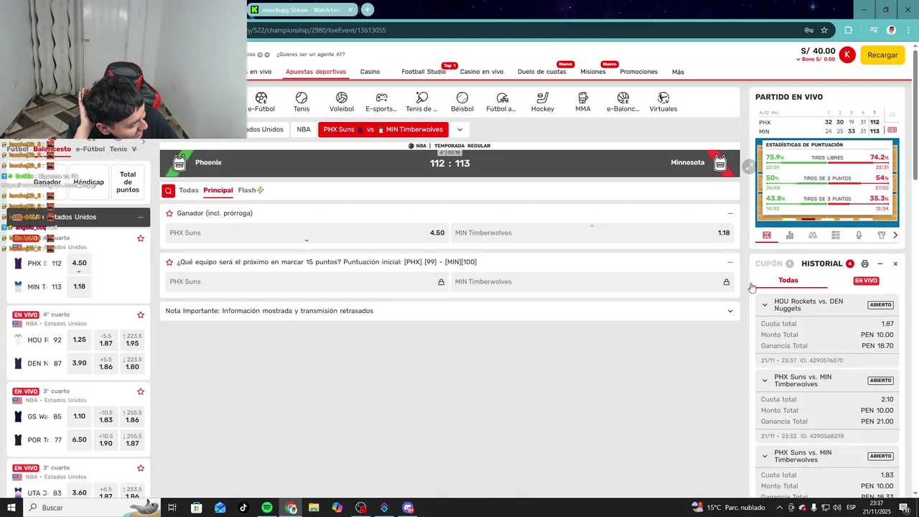Image resolution: width=919 pixels, height=517 pixels.
Task: Select the Béisbol sport icon
Action: pyautogui.click(x=462, y=102)
